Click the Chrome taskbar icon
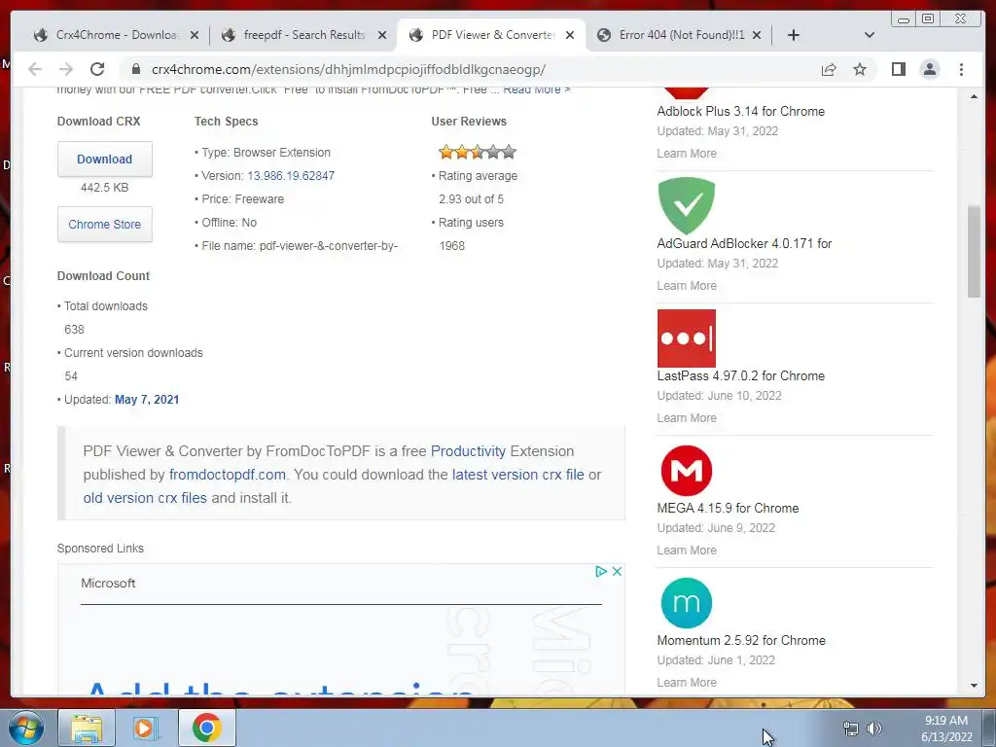The height and width of the screenshot is (747, 996). point(206,728)
